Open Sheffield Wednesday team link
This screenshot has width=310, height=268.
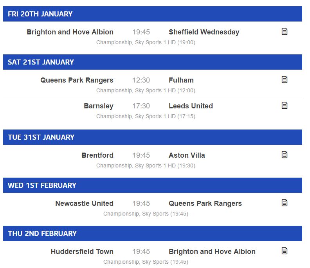pos(204,32)
